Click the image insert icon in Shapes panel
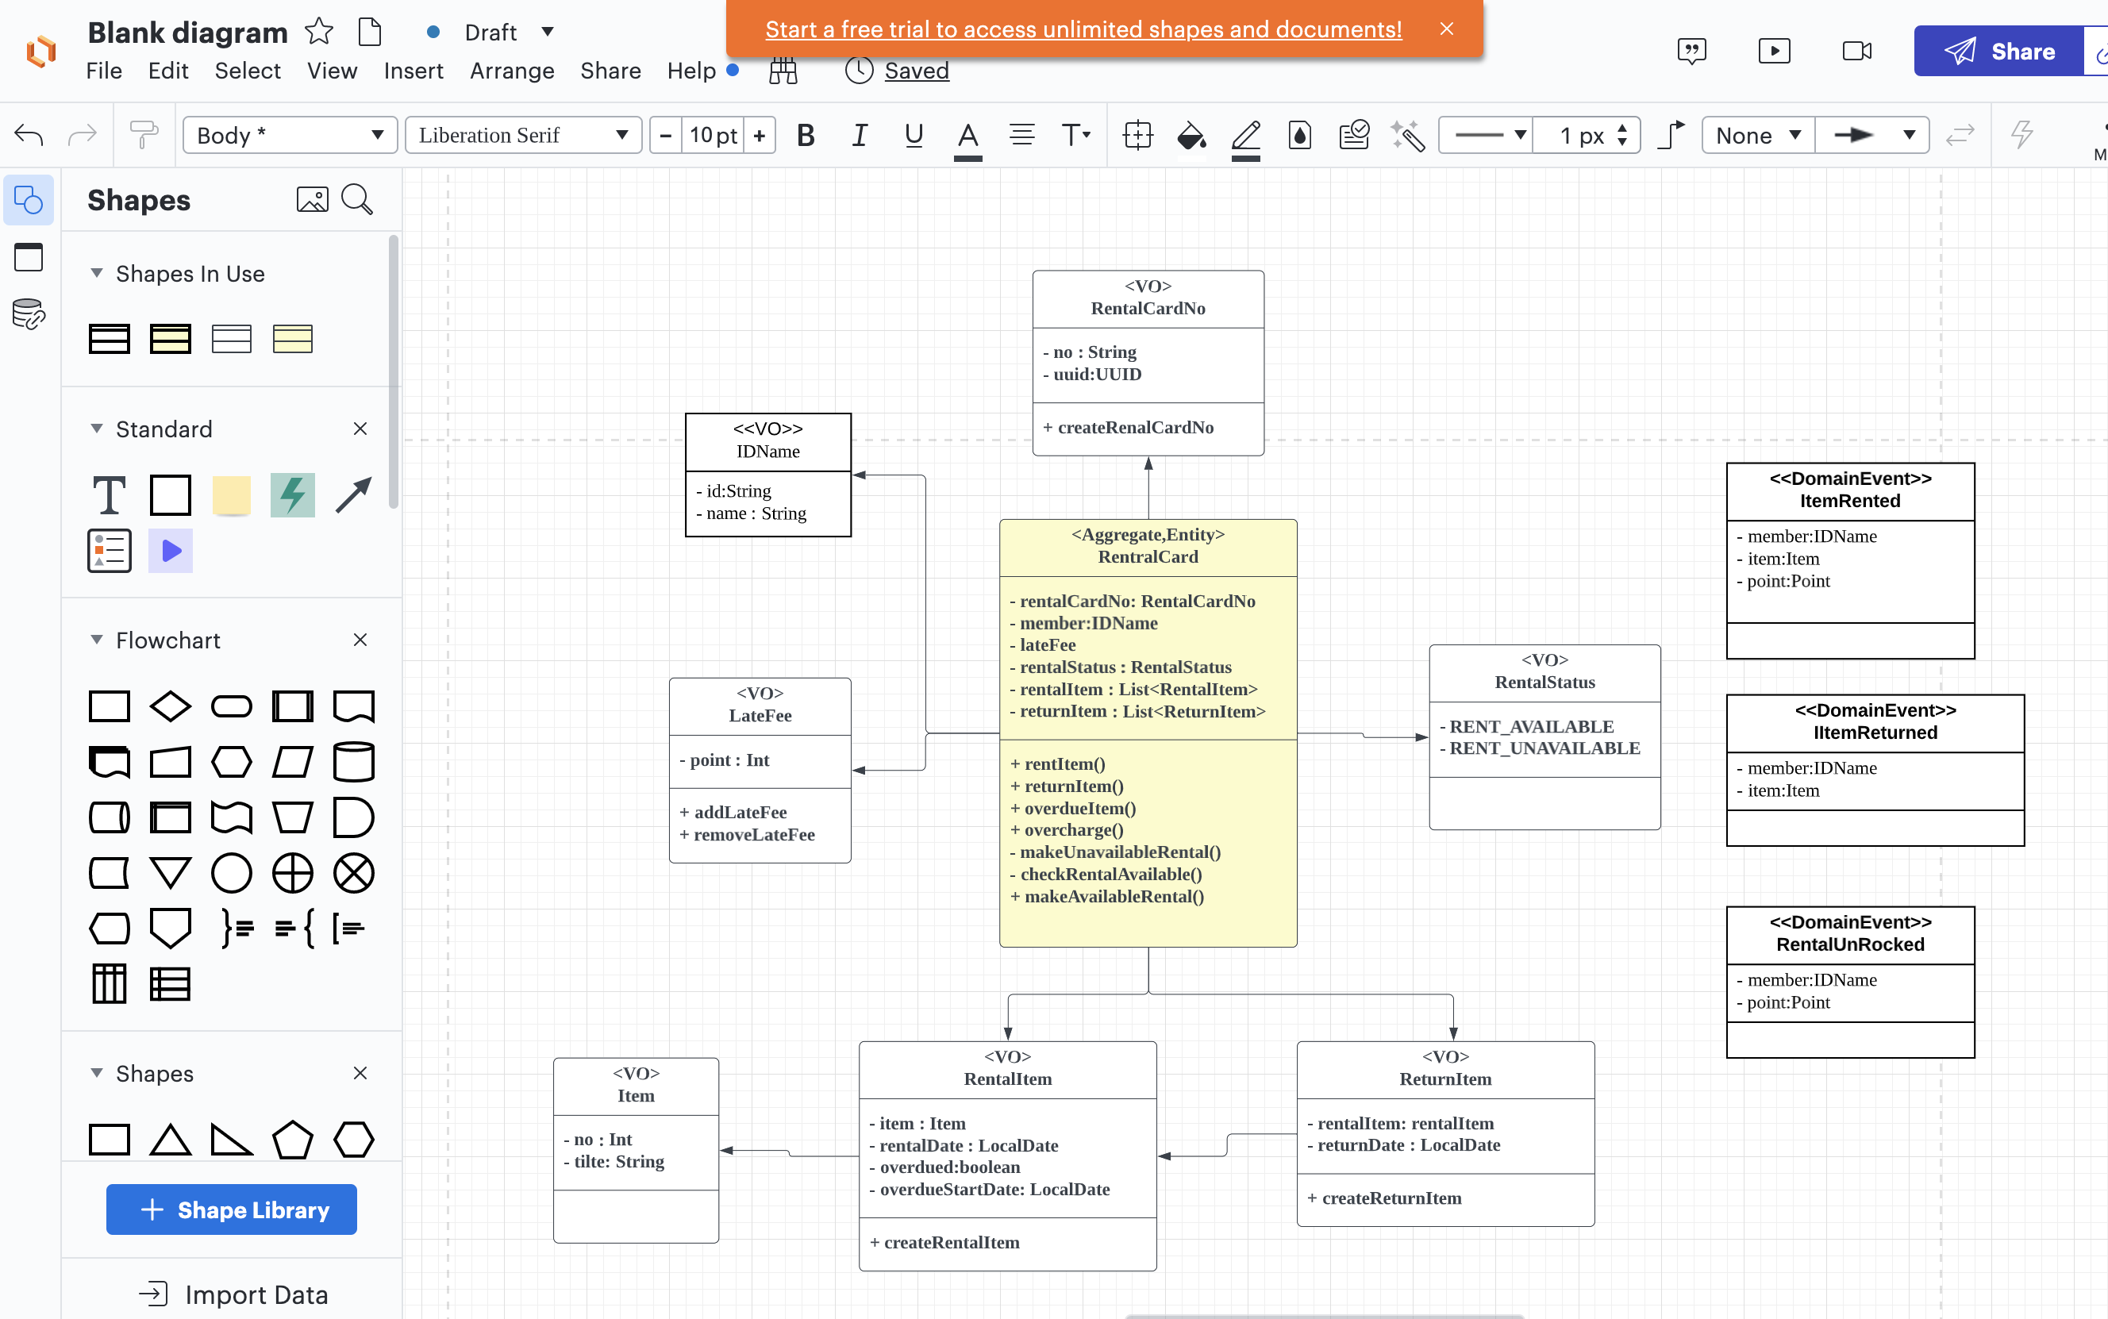The height and width of the screenshot is (1319, 2108). coord(312,200)
